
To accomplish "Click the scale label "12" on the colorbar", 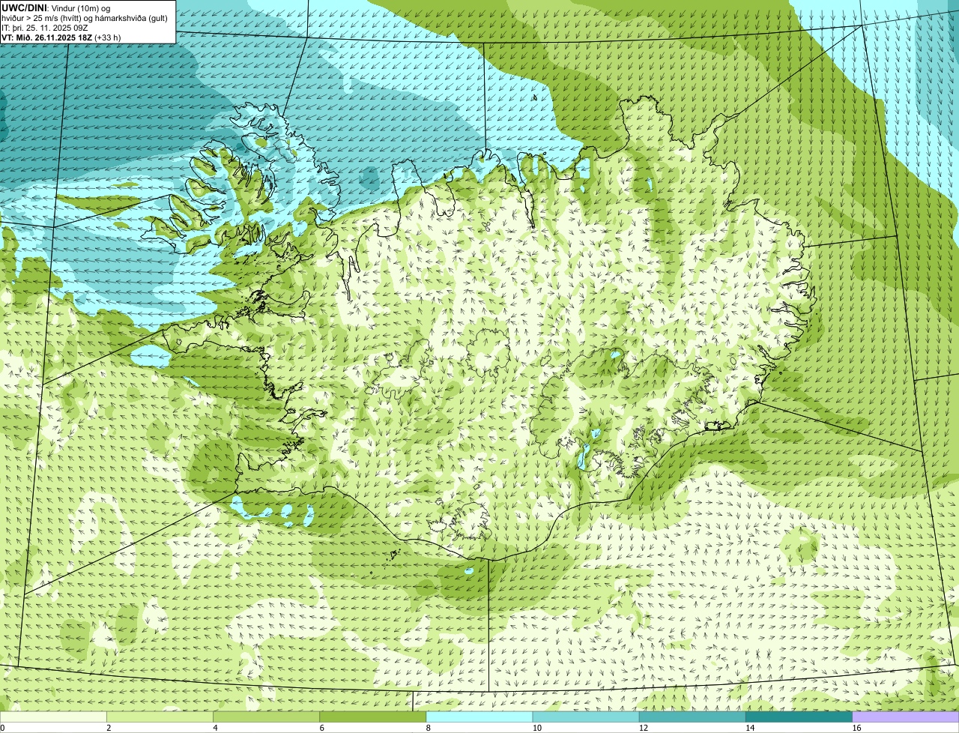I will (643, 728).
